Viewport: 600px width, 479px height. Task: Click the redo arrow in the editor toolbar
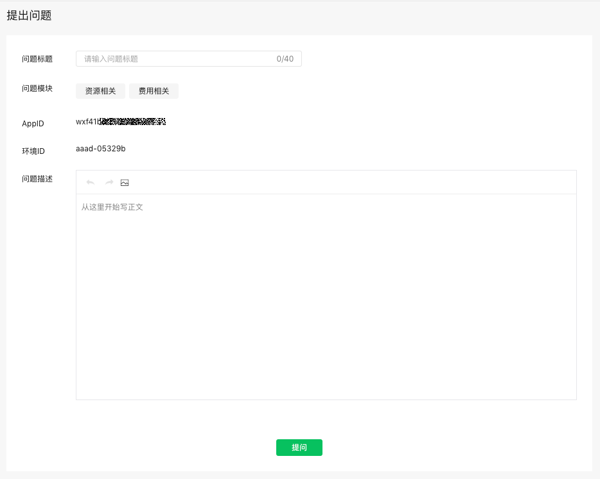click(108, 182)
